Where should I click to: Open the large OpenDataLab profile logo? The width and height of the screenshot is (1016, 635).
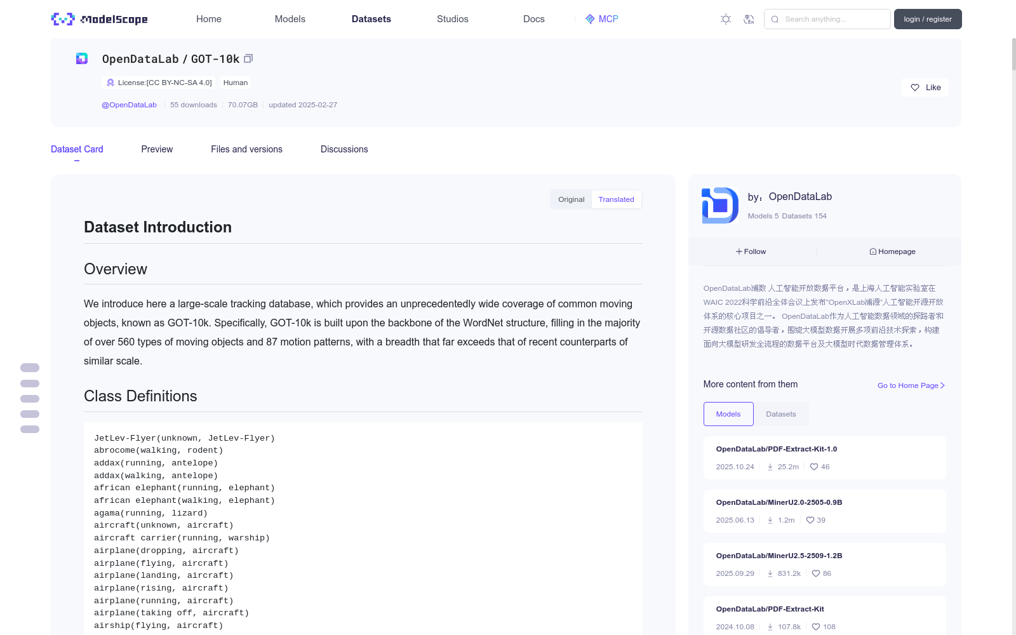(x=720, y=205)
